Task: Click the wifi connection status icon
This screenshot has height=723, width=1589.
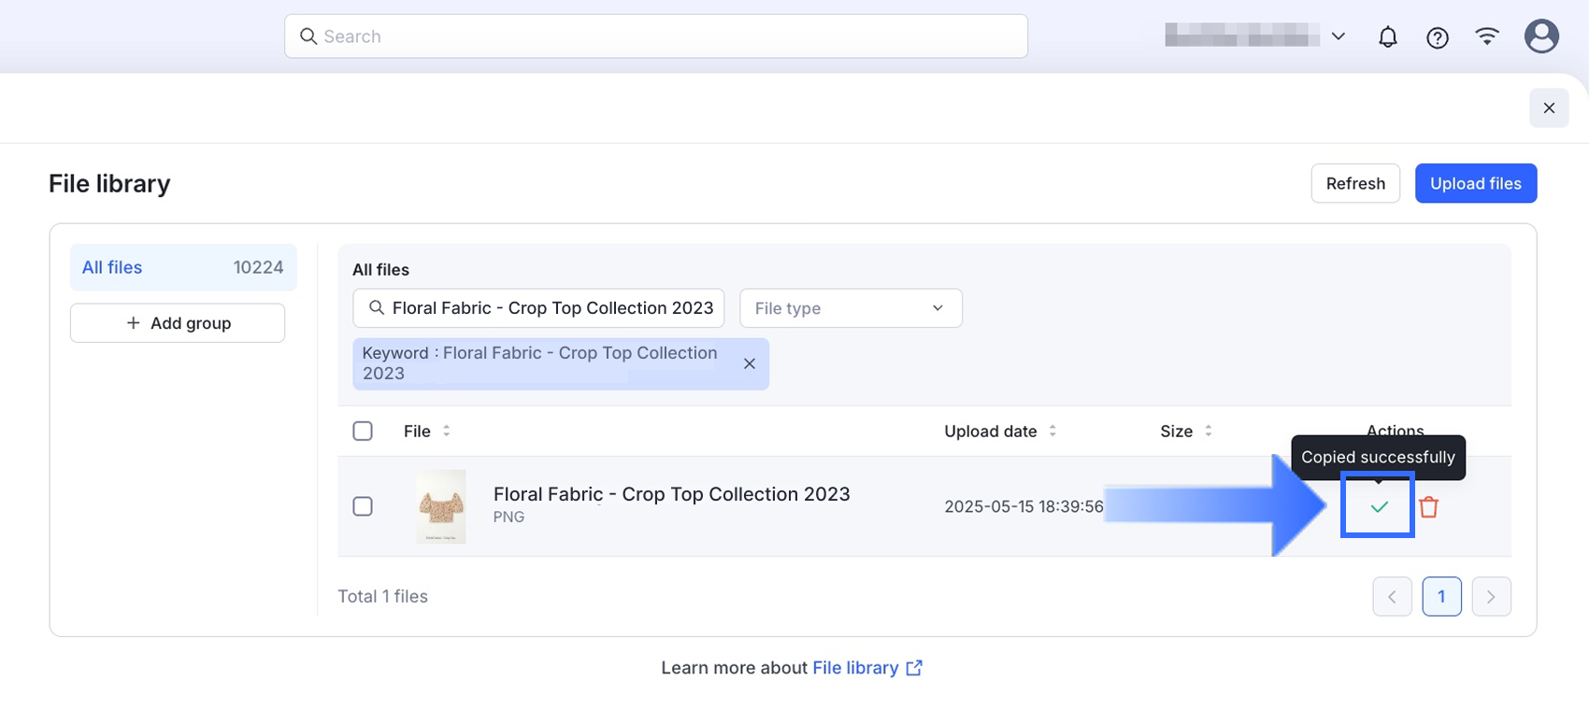Action: coord(1487,36)
